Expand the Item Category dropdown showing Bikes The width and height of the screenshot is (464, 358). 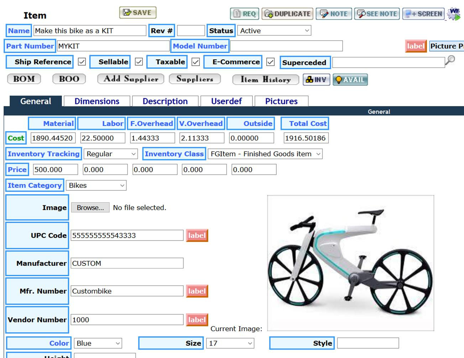tap(96, 185)
